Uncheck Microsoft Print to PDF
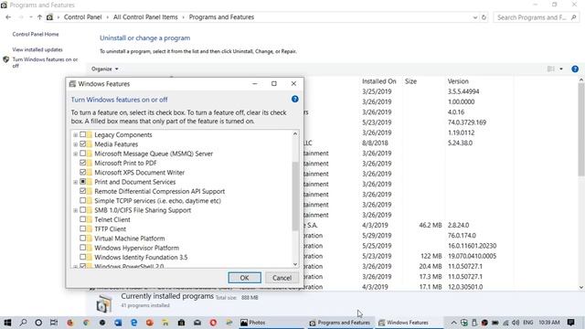The height and width of the screenshot is (329, 585). point(83,163)
